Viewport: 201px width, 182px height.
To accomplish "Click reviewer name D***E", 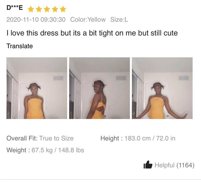I will pos(15,8).
